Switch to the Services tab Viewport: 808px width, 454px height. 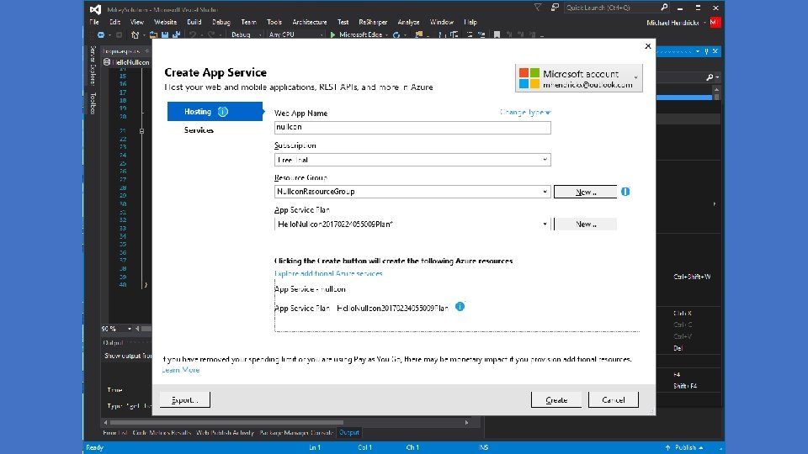click(199, 130)
